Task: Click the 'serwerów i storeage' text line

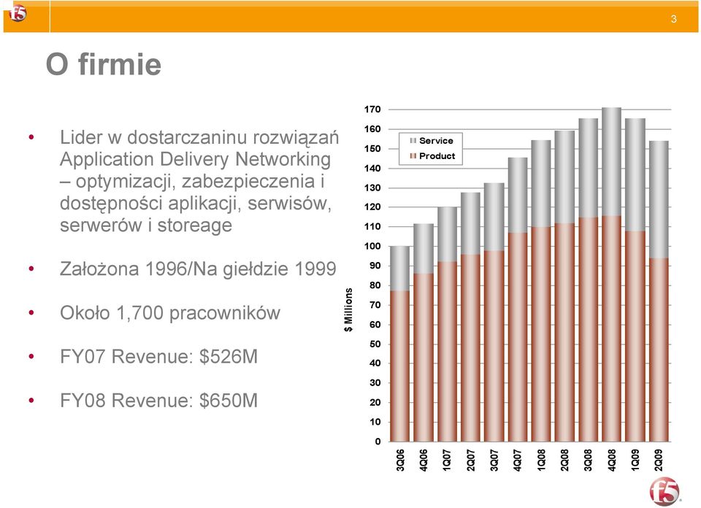Action: tap(146, 225)
